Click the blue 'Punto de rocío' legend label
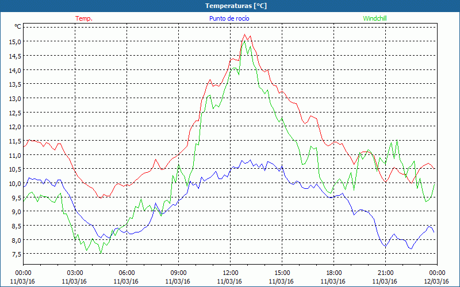Viewport: 460px width, 287px height. (x=229, y=18)
